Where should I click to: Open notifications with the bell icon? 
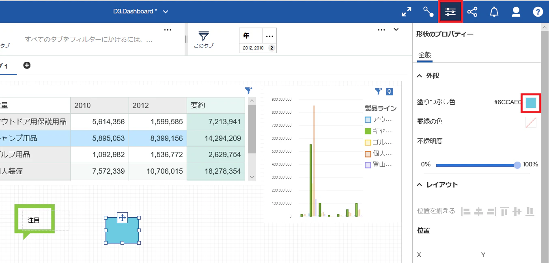pos(494,12)
